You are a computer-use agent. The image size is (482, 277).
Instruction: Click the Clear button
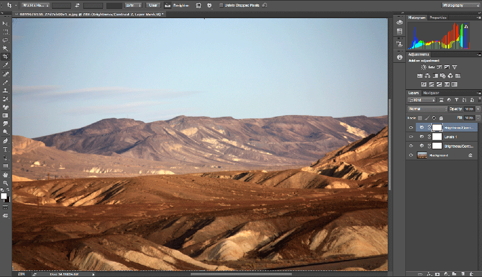tap(153, 5)
